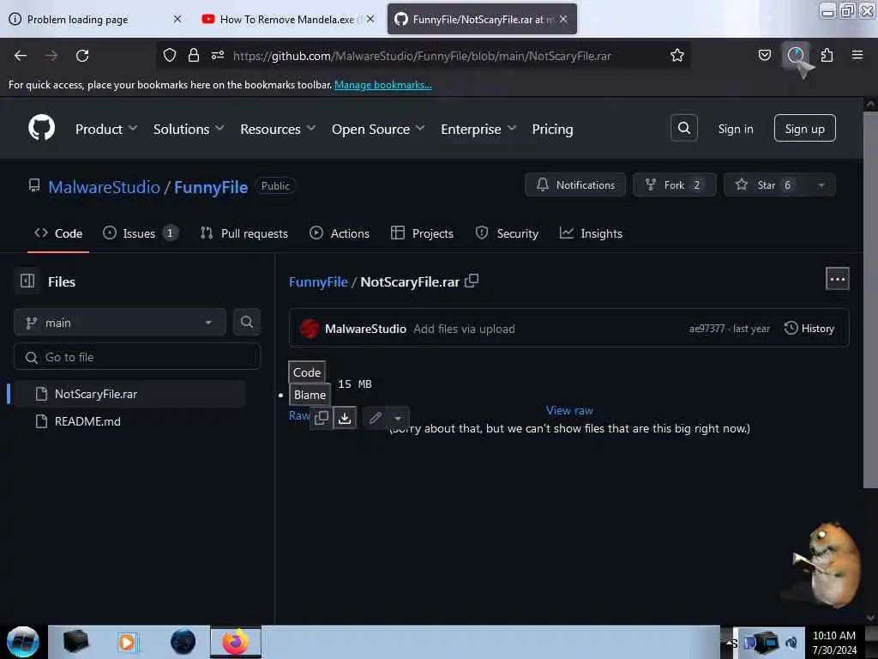The height and width of the screenshot is (659, 878).
Task: Click Sign in
Action: pos(735,129)
